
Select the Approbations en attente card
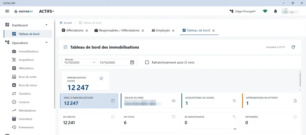pos(271,101)
